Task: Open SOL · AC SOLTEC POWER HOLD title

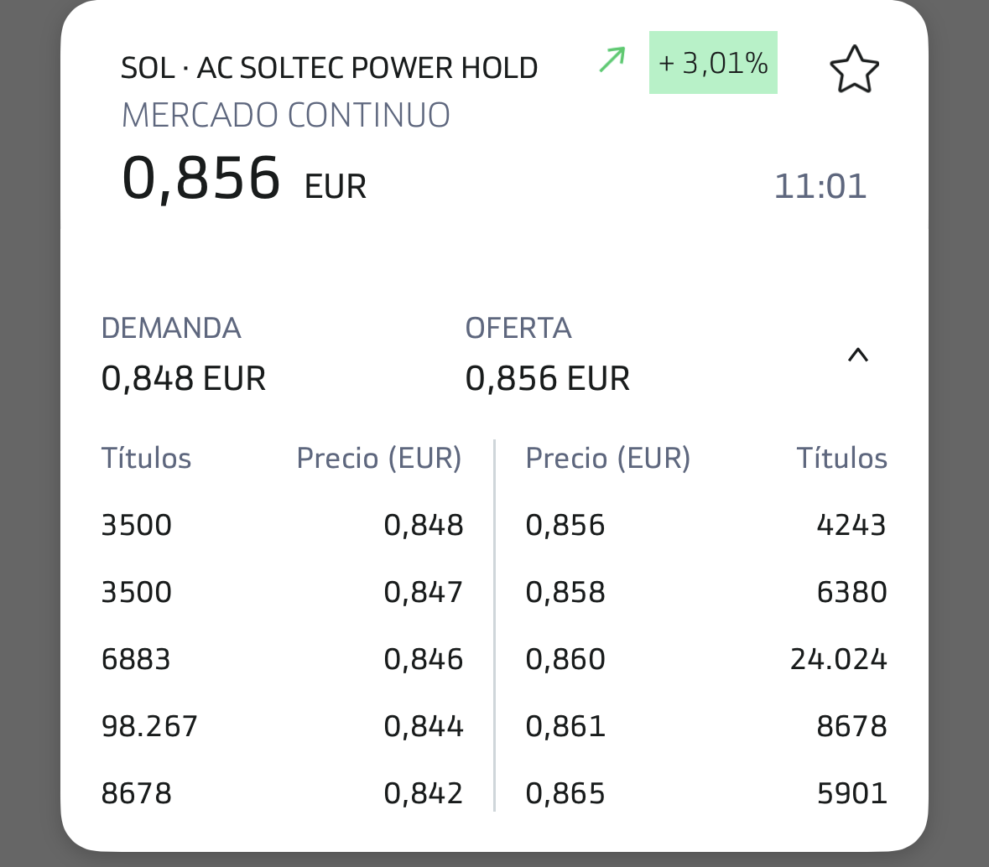Action: 329,68
